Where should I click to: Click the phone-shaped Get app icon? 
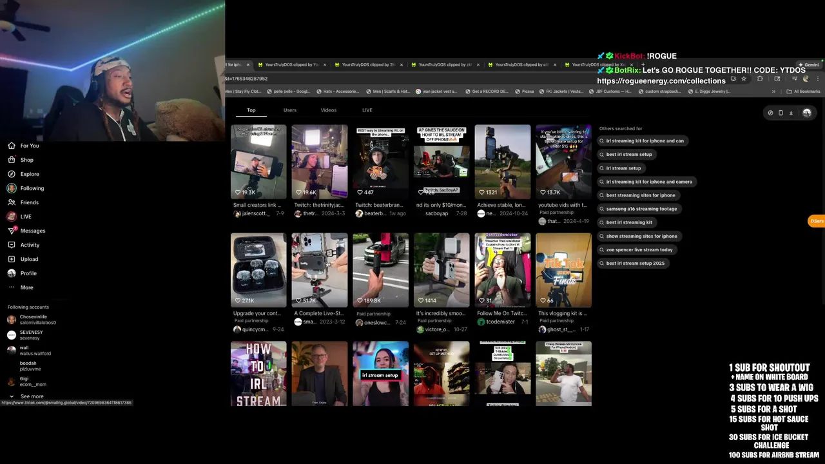pos(781,113)
